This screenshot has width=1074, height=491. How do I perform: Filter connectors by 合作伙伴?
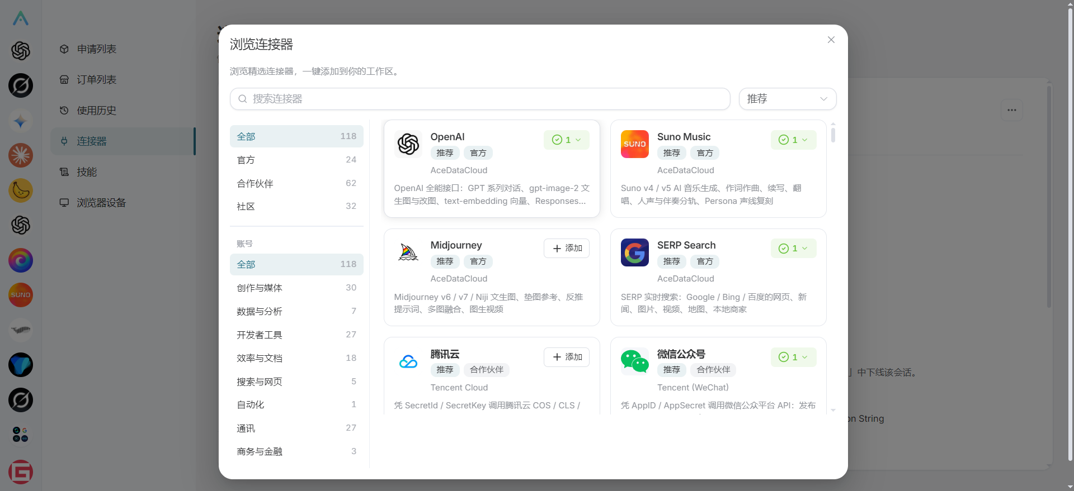(296, 183)
